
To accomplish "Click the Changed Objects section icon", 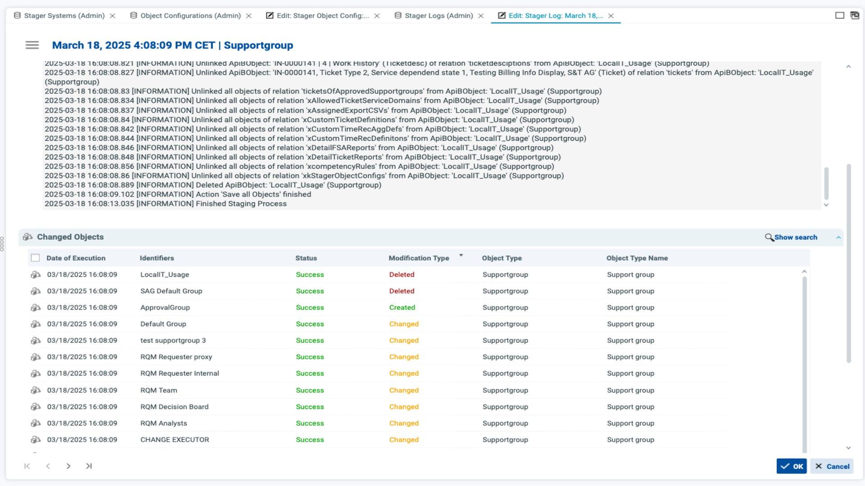I will (27, 237).
